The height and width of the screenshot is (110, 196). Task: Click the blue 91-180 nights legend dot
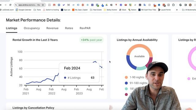[126, 83]
